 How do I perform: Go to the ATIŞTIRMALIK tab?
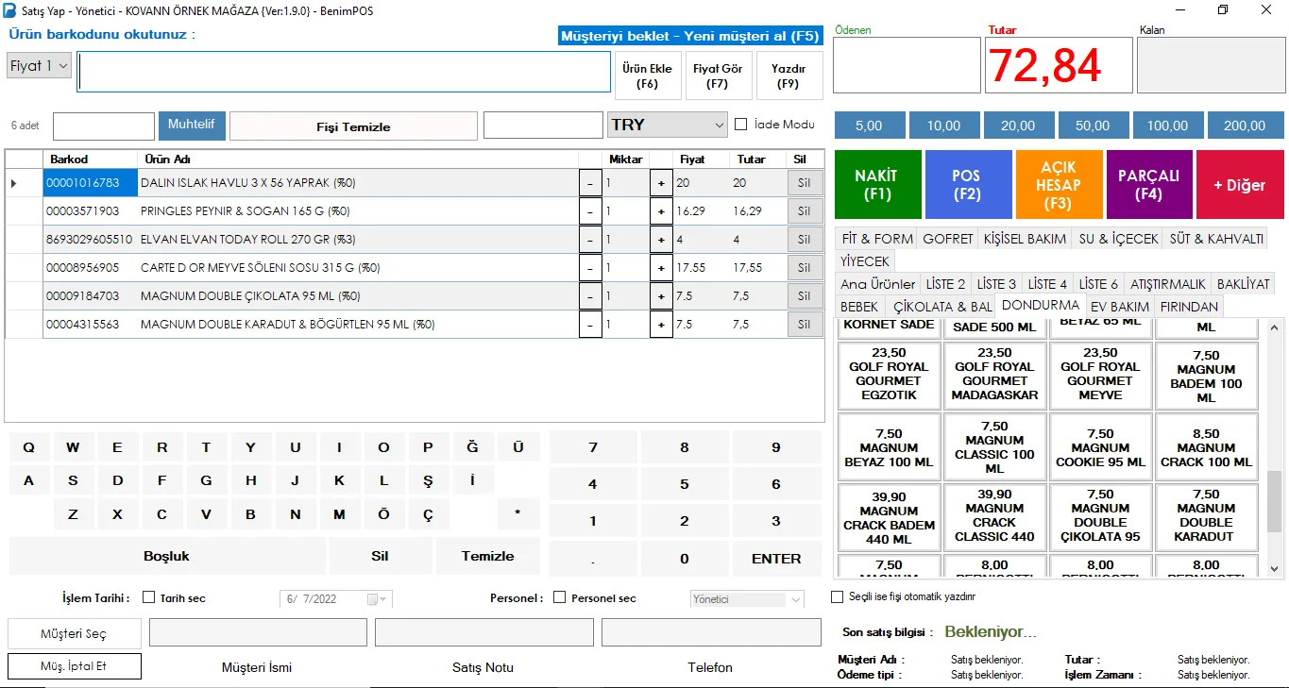coord(1168,284)
